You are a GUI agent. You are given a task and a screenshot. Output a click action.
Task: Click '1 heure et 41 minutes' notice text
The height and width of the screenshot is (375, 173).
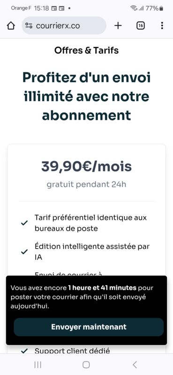pos(102,287)
